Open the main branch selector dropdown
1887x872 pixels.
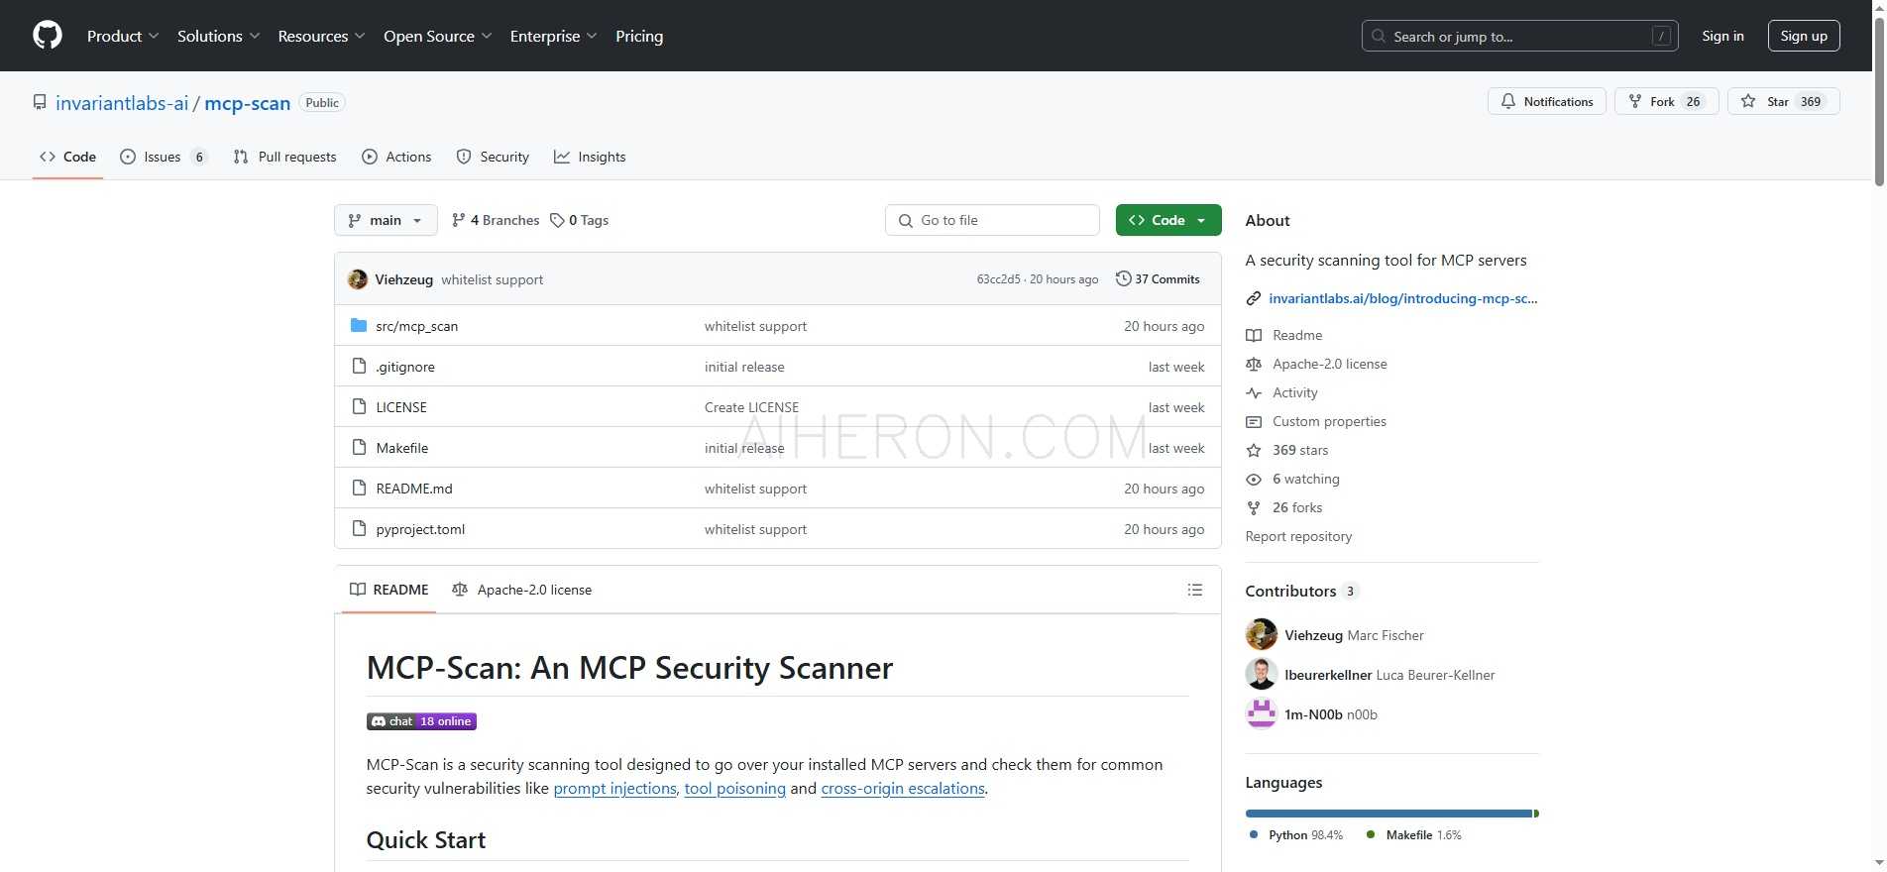pos(386,220)
